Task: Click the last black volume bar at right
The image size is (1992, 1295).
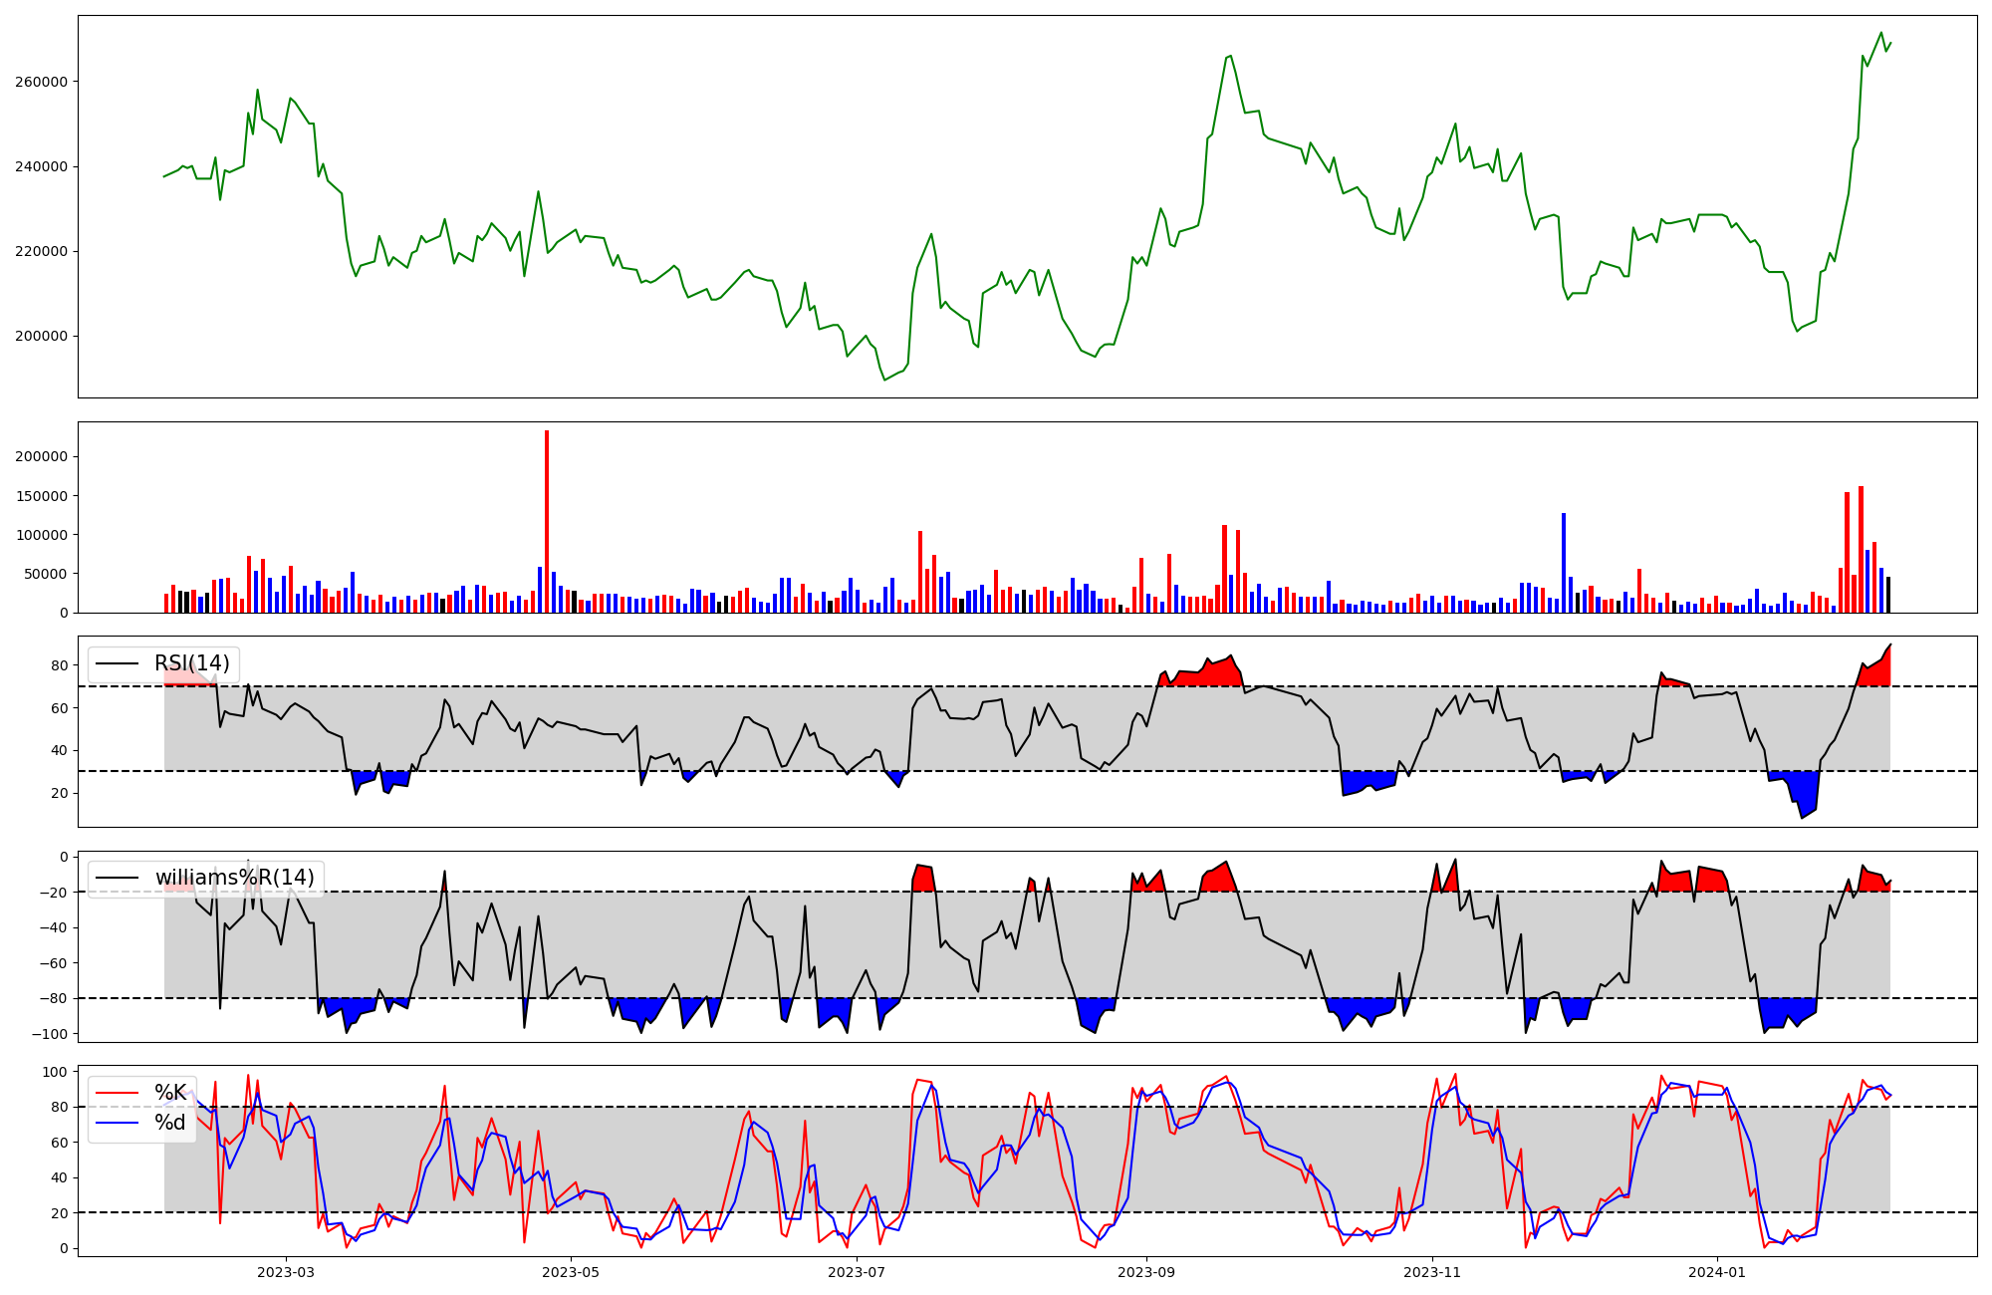Action: pos(1887,595)
